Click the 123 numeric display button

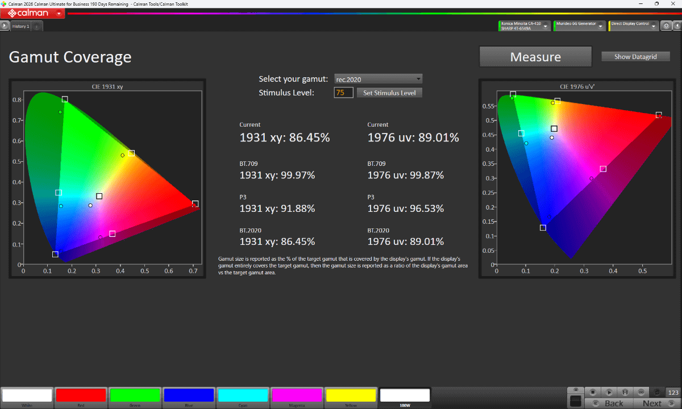673,392
